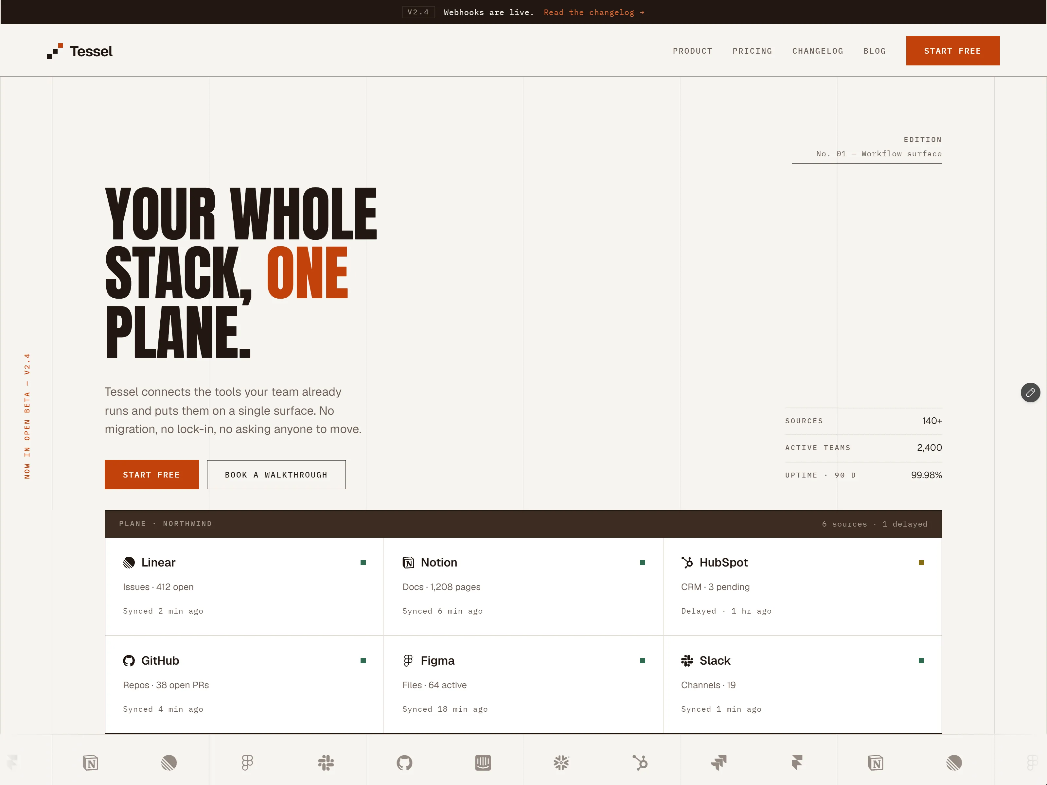Click the strip's Notion logo beside Framer
The height and width of the screenshot is (785, 1047).
click(x=876, y=763)
